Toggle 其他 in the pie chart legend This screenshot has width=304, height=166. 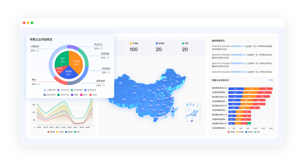93,95
